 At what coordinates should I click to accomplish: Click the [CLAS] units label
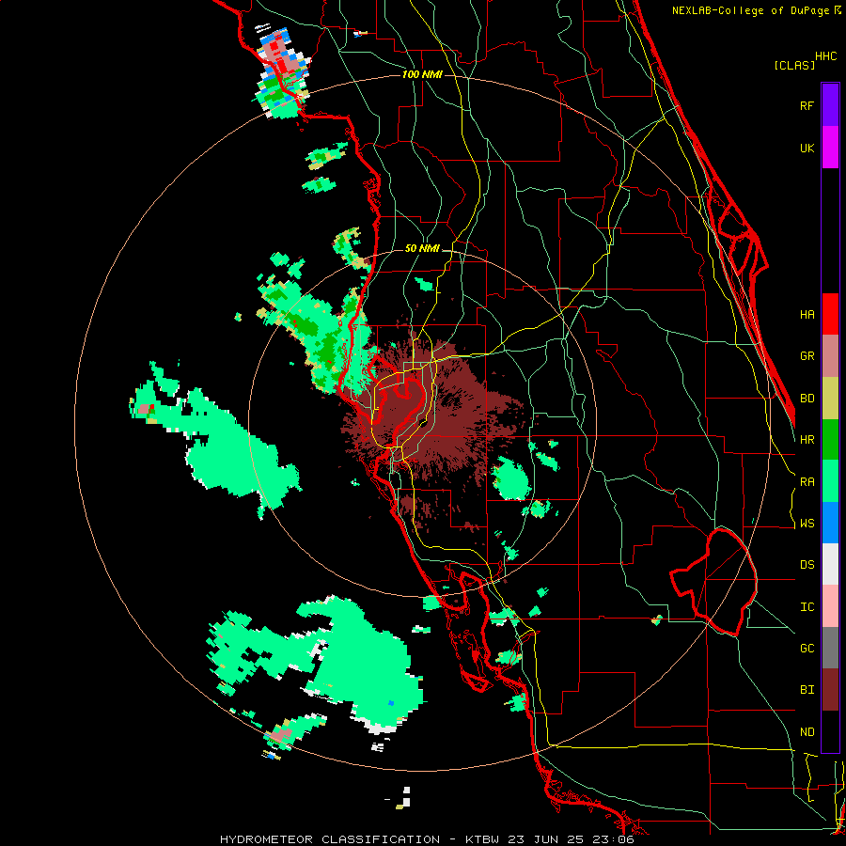(794, 65)
